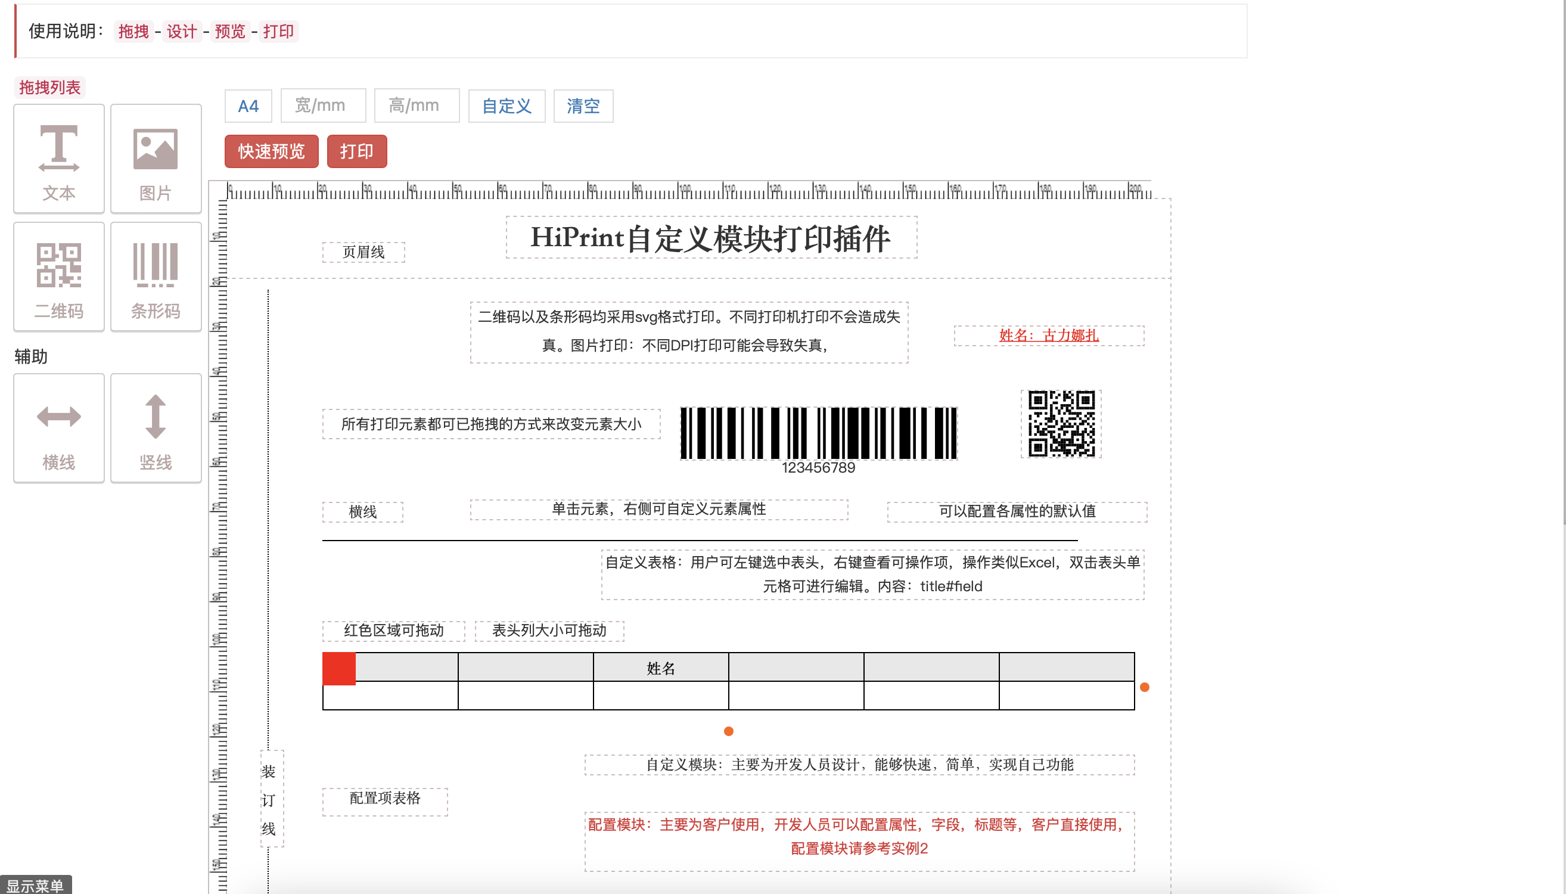Select the 自定义模块 description text element

[x=859, y=765]
